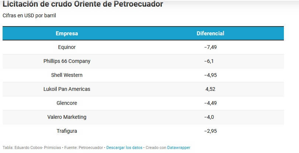Click the "Cifras en USD por barril" subtitle
Image resolution: width=299 pixels, height=153 pixels.
(x=29, y=16)
